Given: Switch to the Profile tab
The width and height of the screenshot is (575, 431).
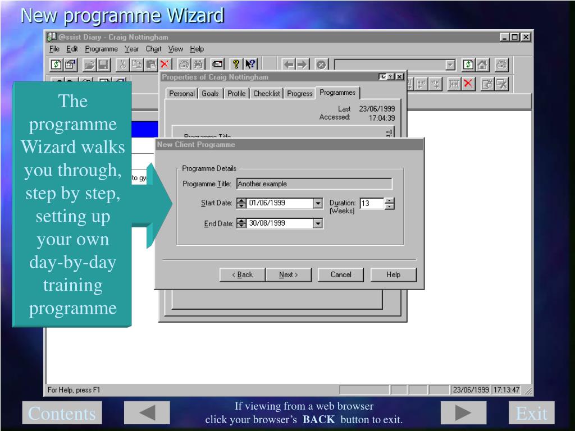Looking at the screenshot, I should click(236, 94).
